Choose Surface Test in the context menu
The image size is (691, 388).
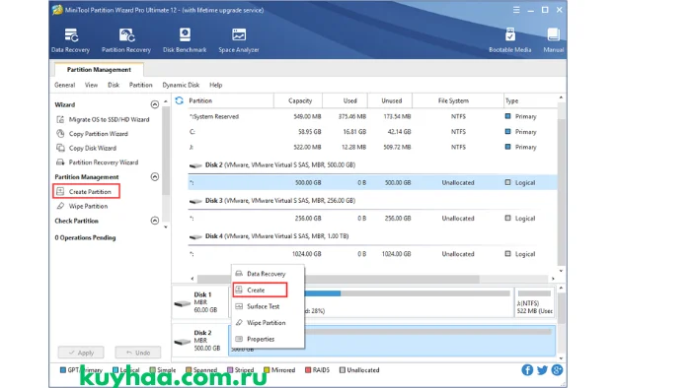point(268,306)
